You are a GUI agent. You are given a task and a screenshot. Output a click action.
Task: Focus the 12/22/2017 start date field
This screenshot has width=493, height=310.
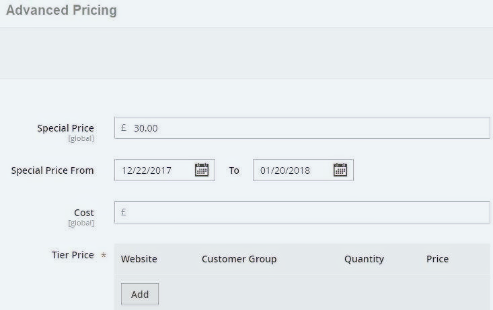pyautogui.click(x=155, y=170)
